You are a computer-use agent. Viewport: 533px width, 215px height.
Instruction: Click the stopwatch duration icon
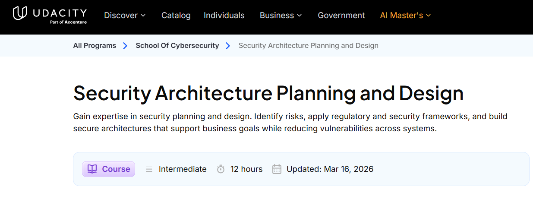click(x=221, y=169)
